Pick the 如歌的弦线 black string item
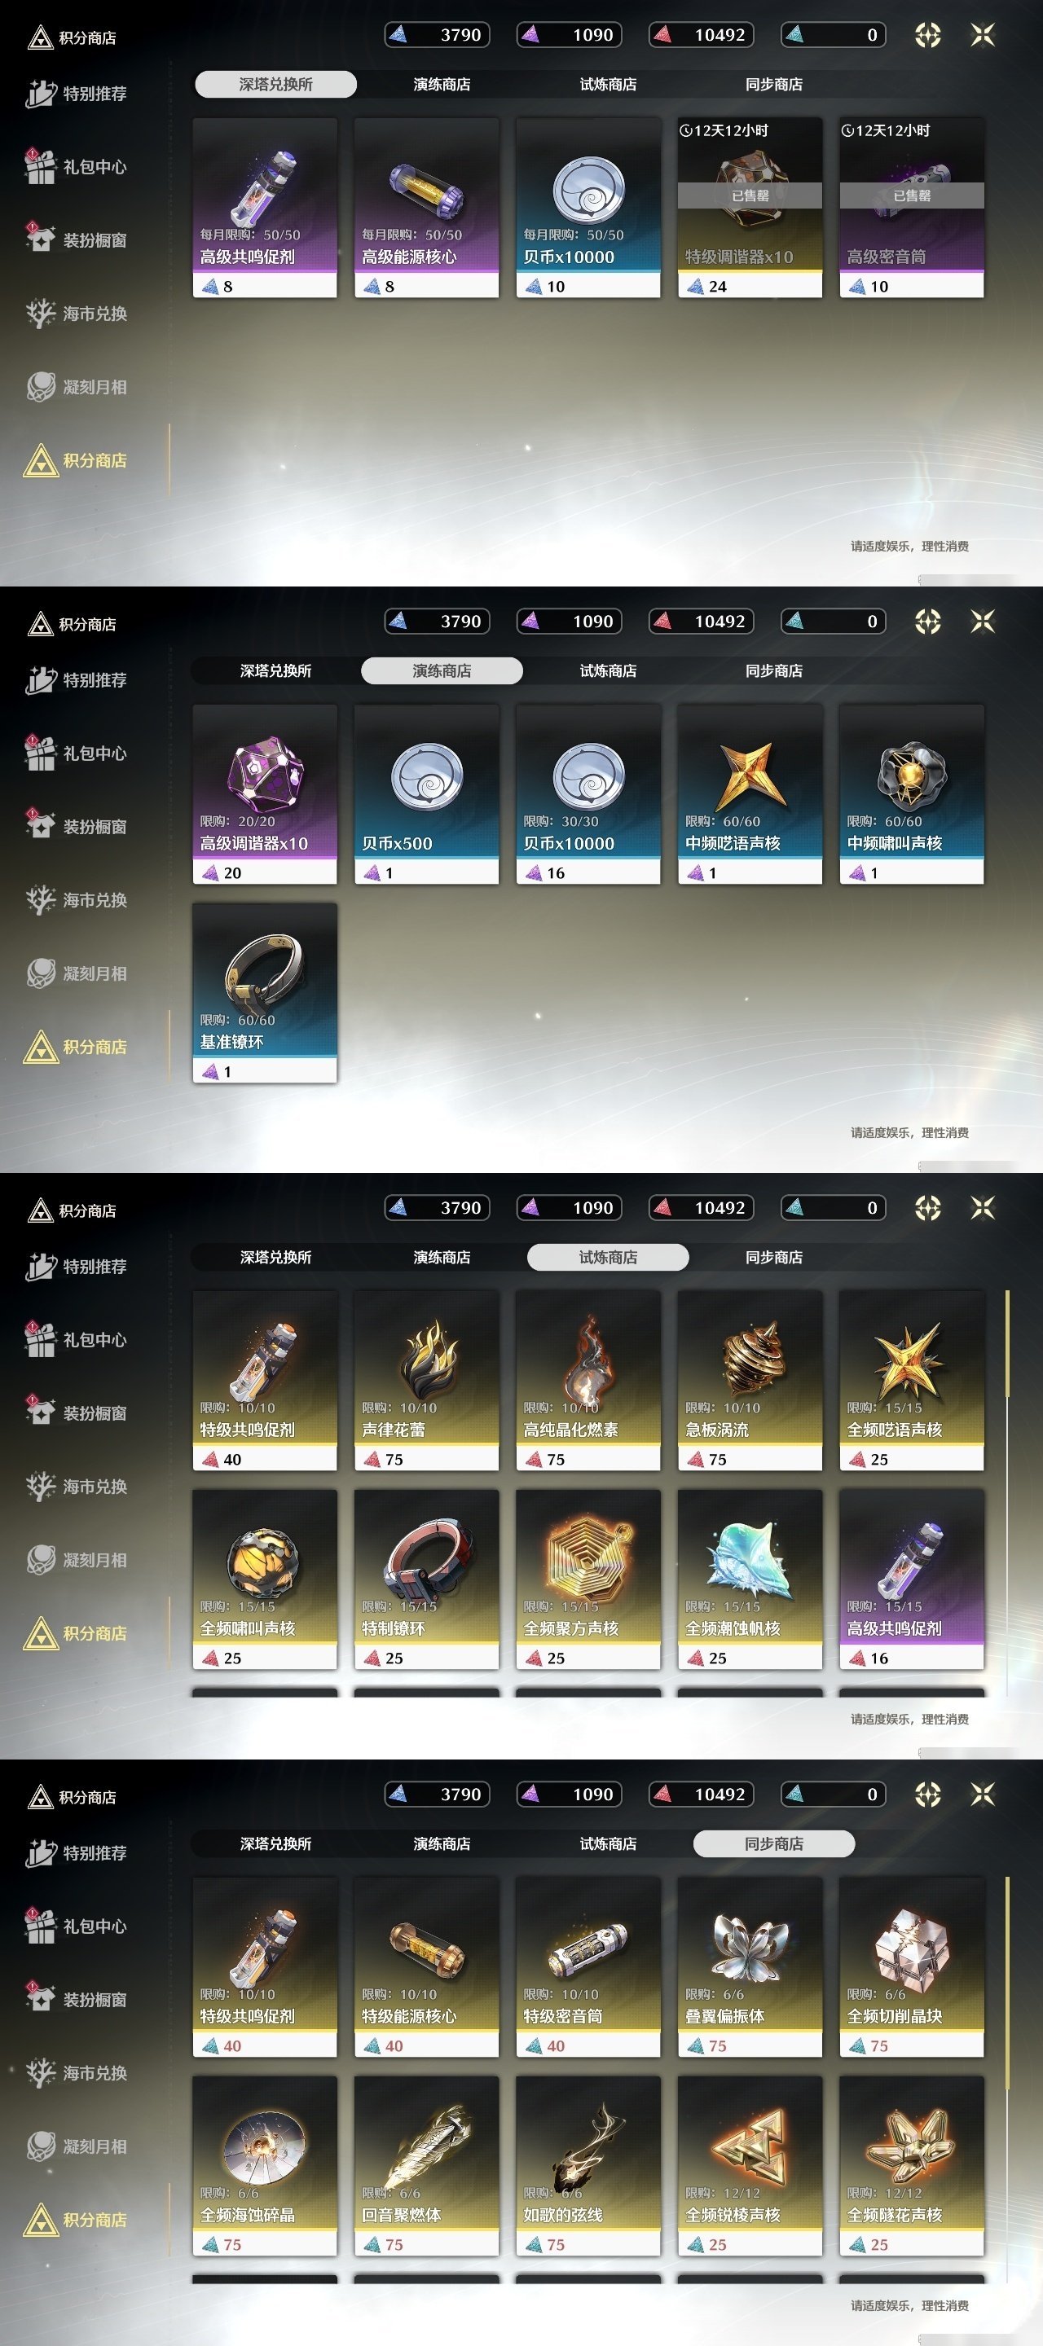The image size is (1043, 2346). (588, 2166)
